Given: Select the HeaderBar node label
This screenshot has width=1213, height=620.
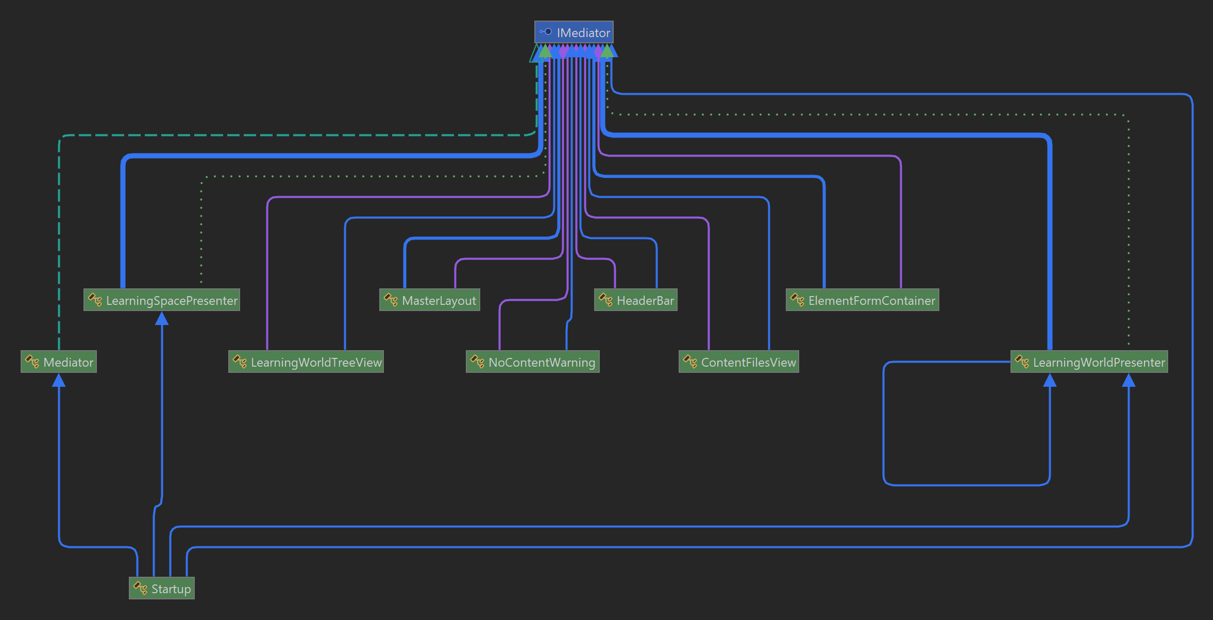Looking at the screenshot, I should click(645, 300).
